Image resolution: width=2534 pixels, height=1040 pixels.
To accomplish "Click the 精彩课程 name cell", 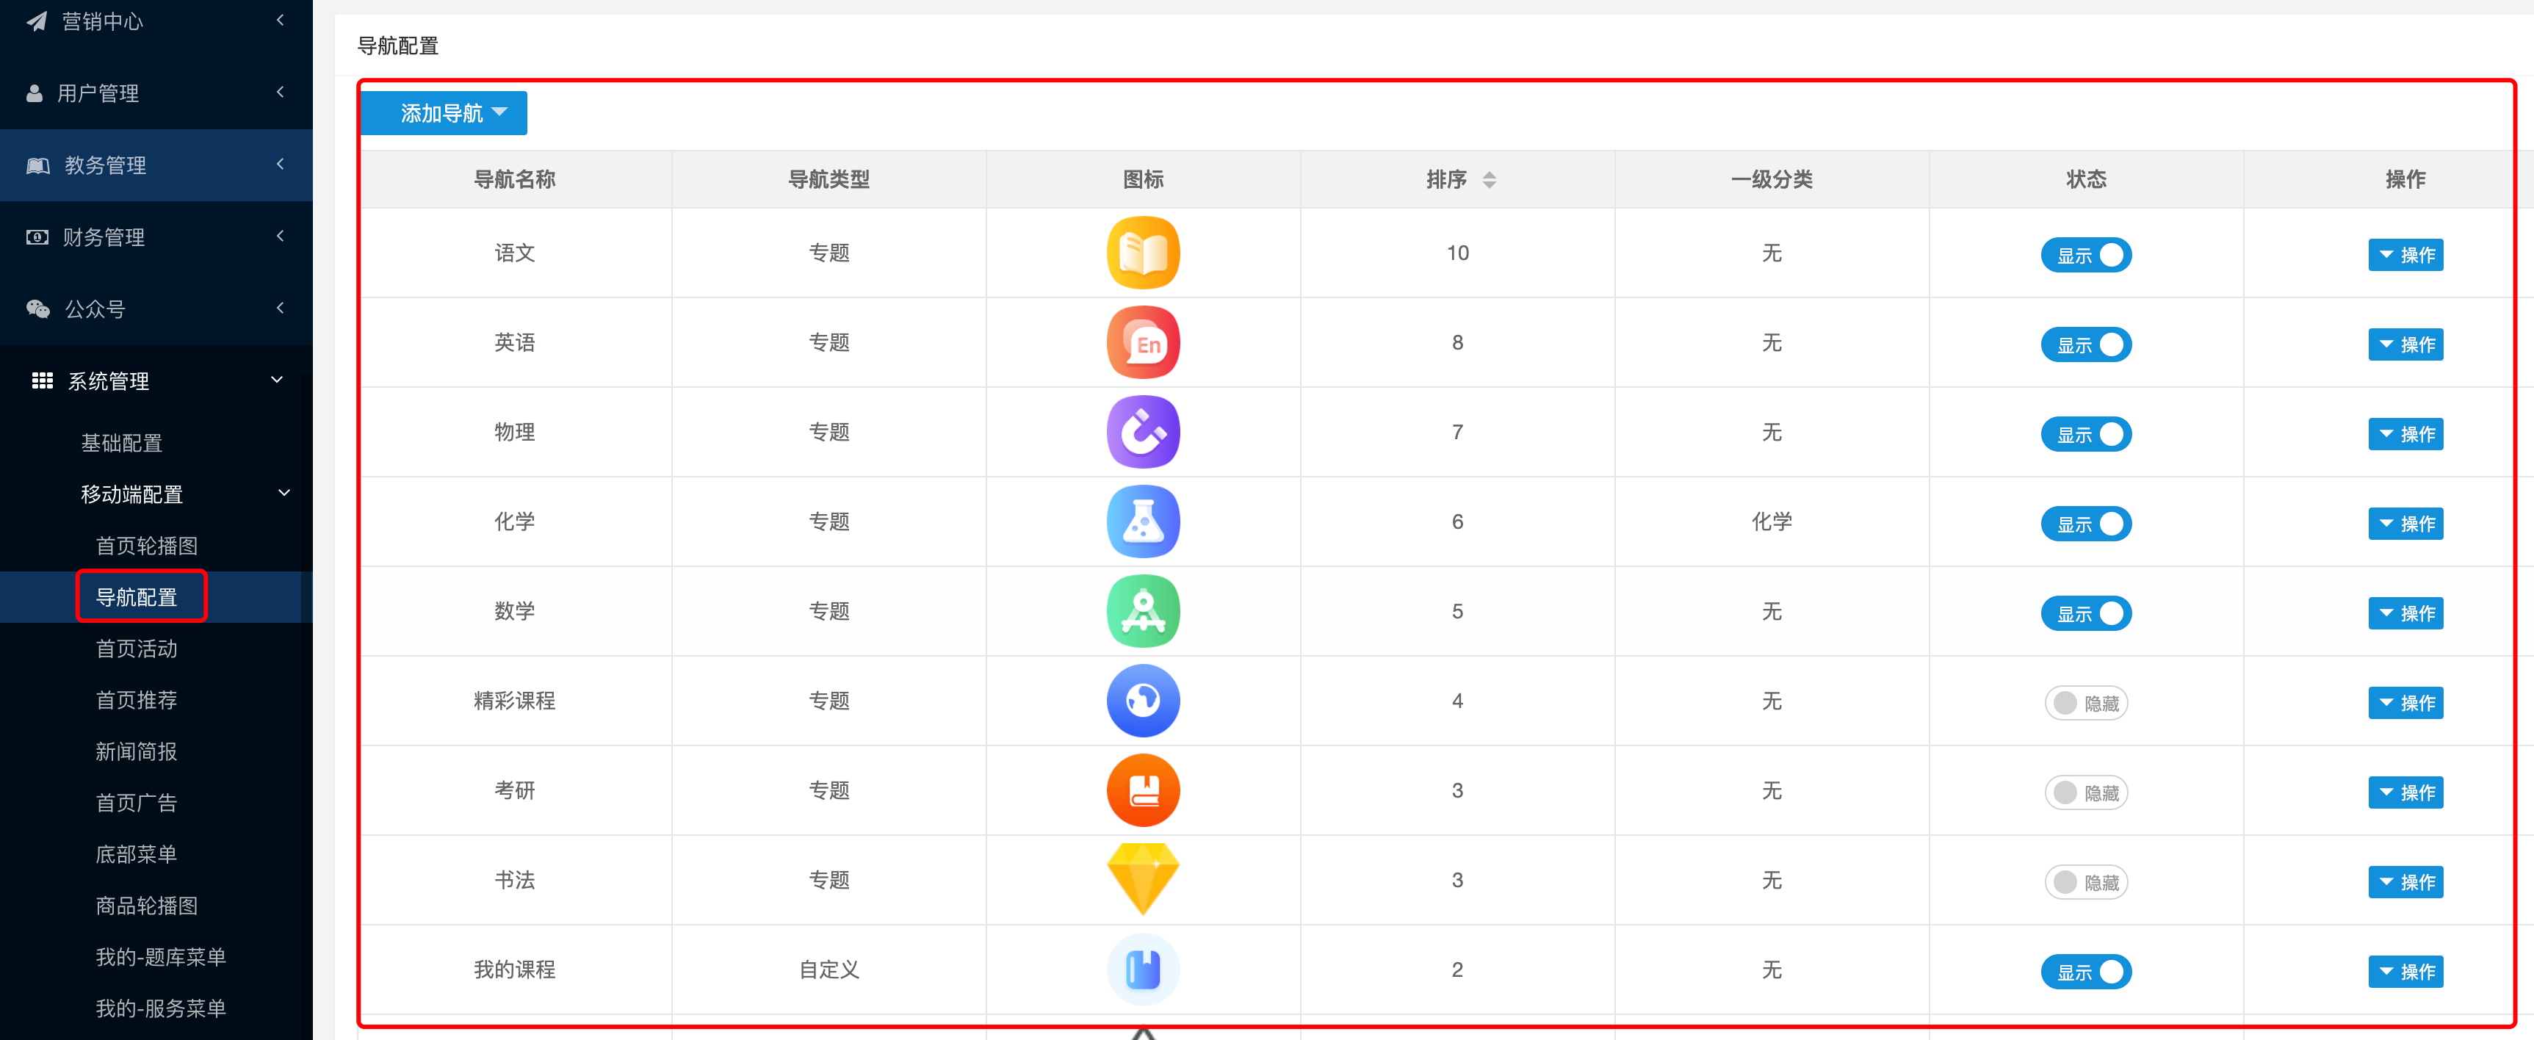I will [x=514, y=701].
